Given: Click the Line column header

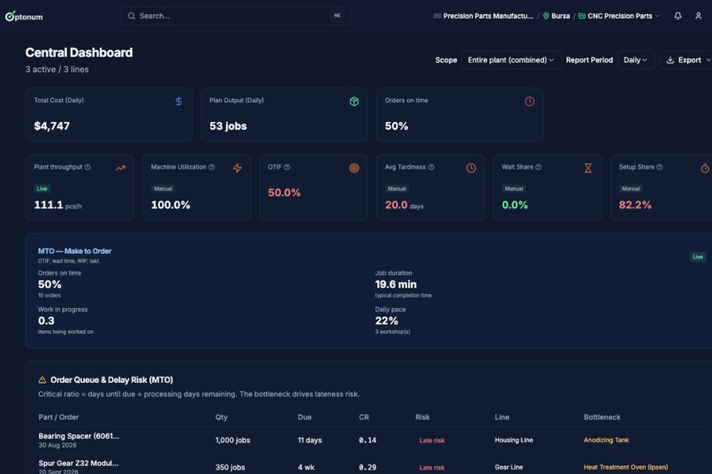Looking at the screenshot, I should [502, 417].
